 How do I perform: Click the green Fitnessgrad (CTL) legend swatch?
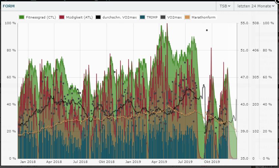(21, 17)
